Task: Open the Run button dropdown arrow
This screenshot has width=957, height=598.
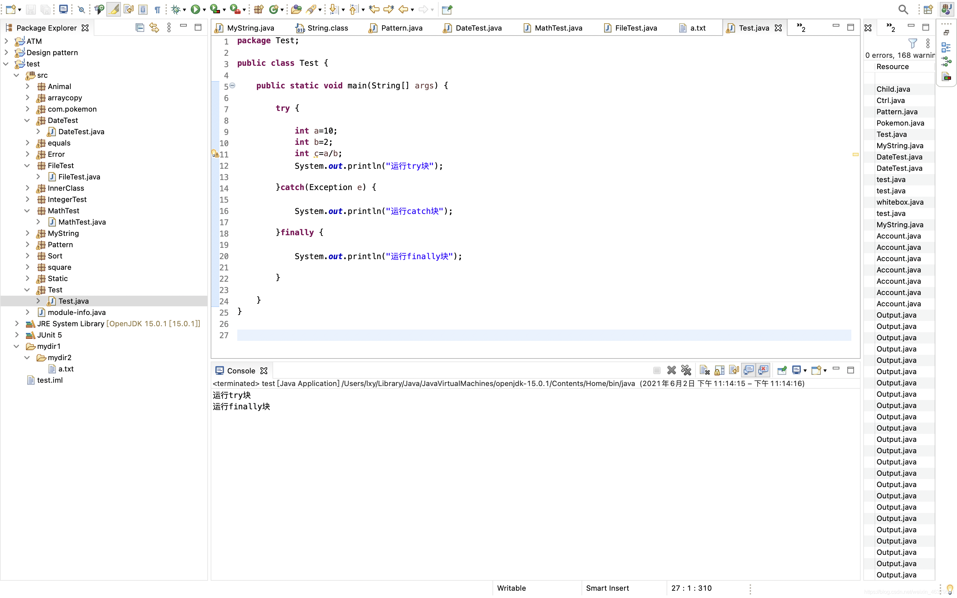Action: point(204,10)
